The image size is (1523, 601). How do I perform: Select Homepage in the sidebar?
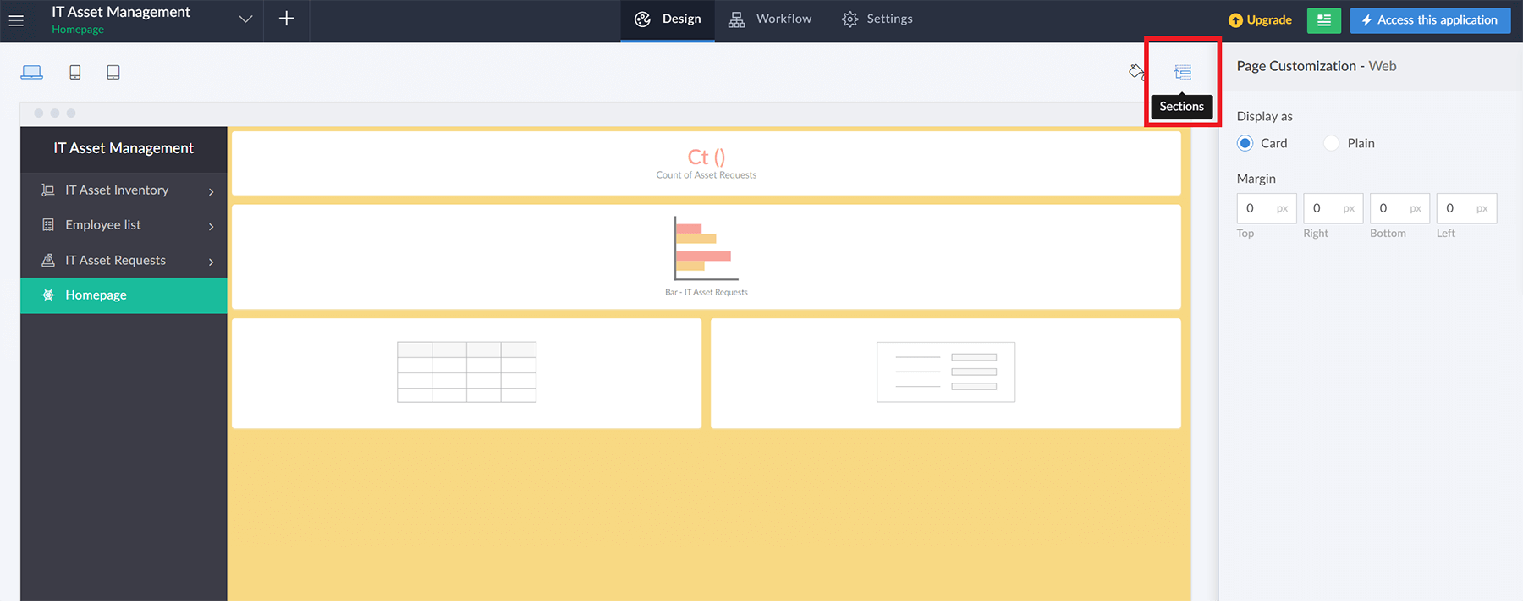[124, 295]
